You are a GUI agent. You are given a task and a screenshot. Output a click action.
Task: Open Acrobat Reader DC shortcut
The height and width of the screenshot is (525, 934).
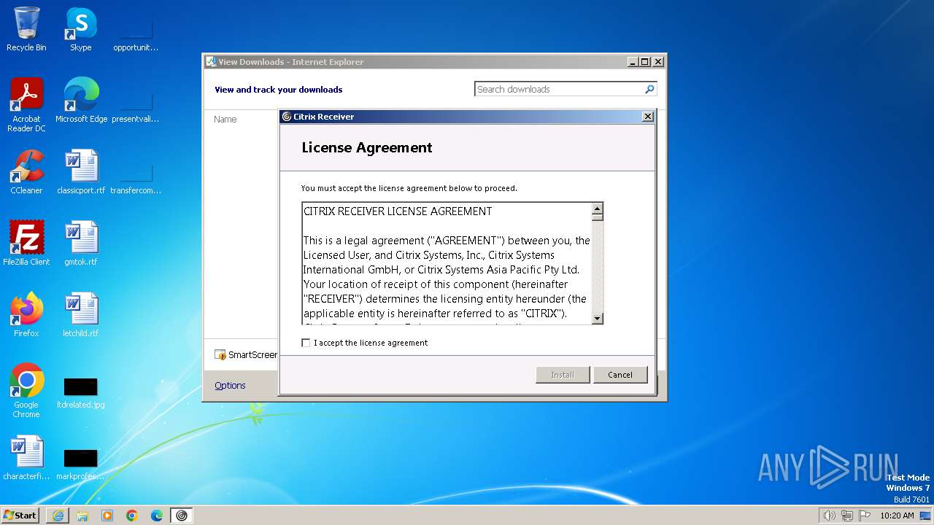pos(27,104)
